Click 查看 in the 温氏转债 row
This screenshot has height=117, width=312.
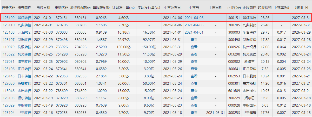tap(194, 40)
